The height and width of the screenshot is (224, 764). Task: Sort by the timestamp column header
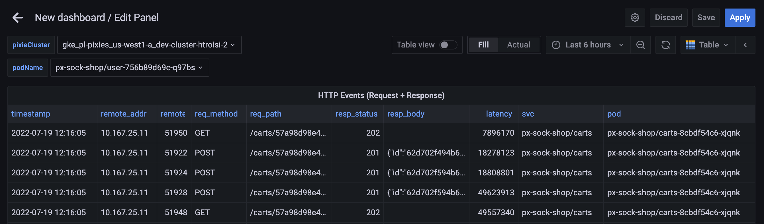[31, 114]
